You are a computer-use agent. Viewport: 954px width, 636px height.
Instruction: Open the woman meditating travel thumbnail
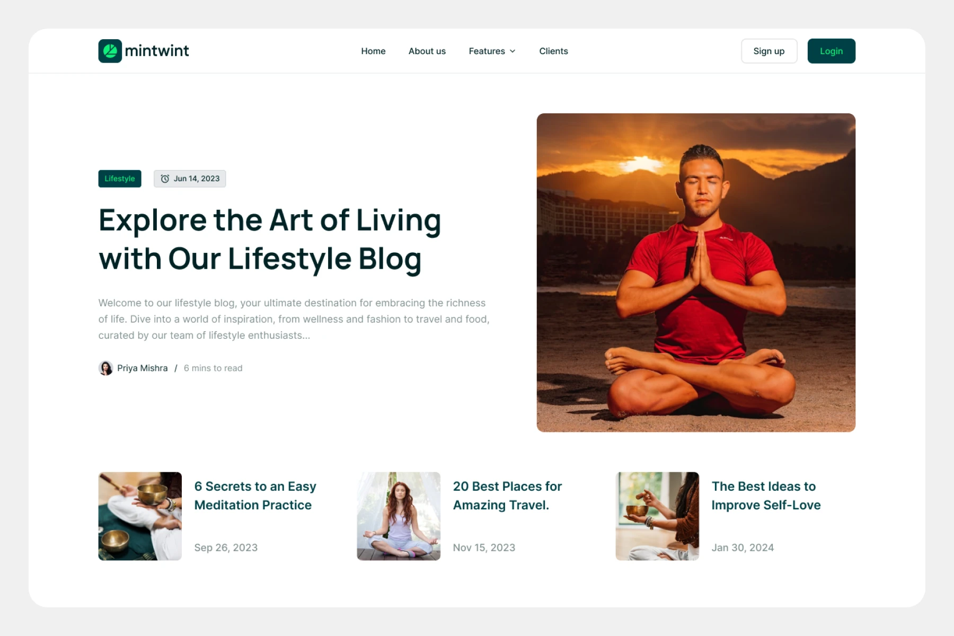(399, 516)
